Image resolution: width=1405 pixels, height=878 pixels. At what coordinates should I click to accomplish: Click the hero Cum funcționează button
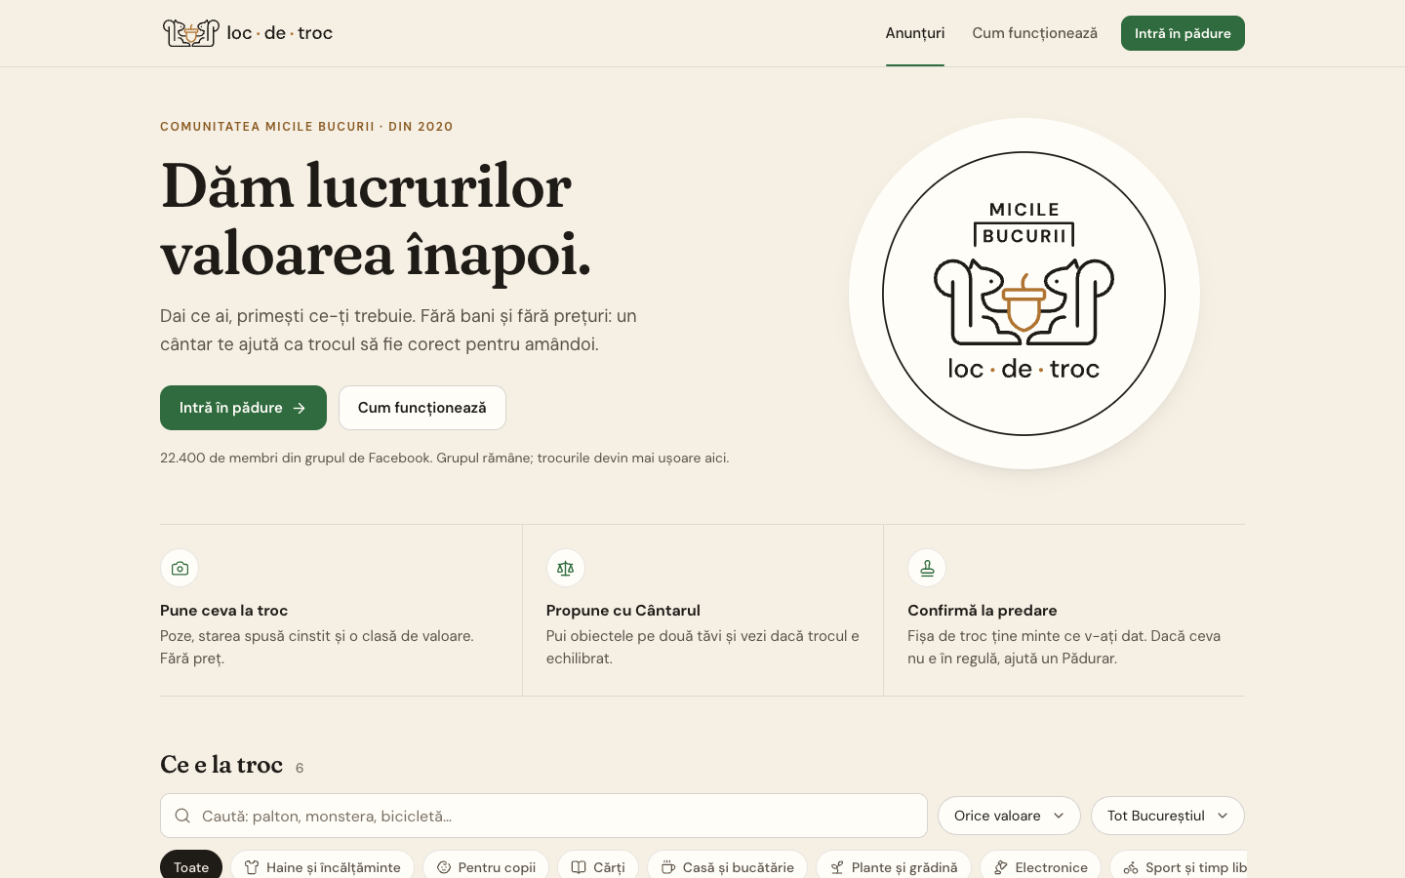422,408
